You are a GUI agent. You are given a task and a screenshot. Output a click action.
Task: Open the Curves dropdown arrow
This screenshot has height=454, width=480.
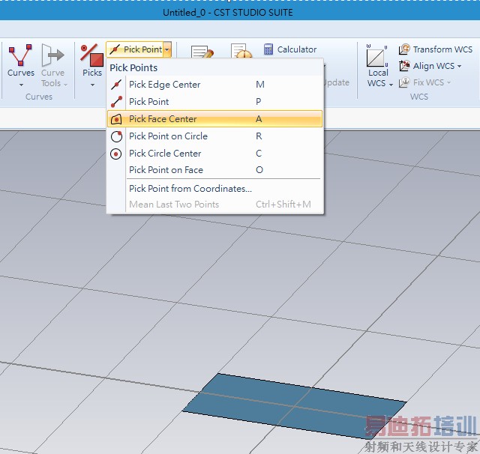click(21, 85)
